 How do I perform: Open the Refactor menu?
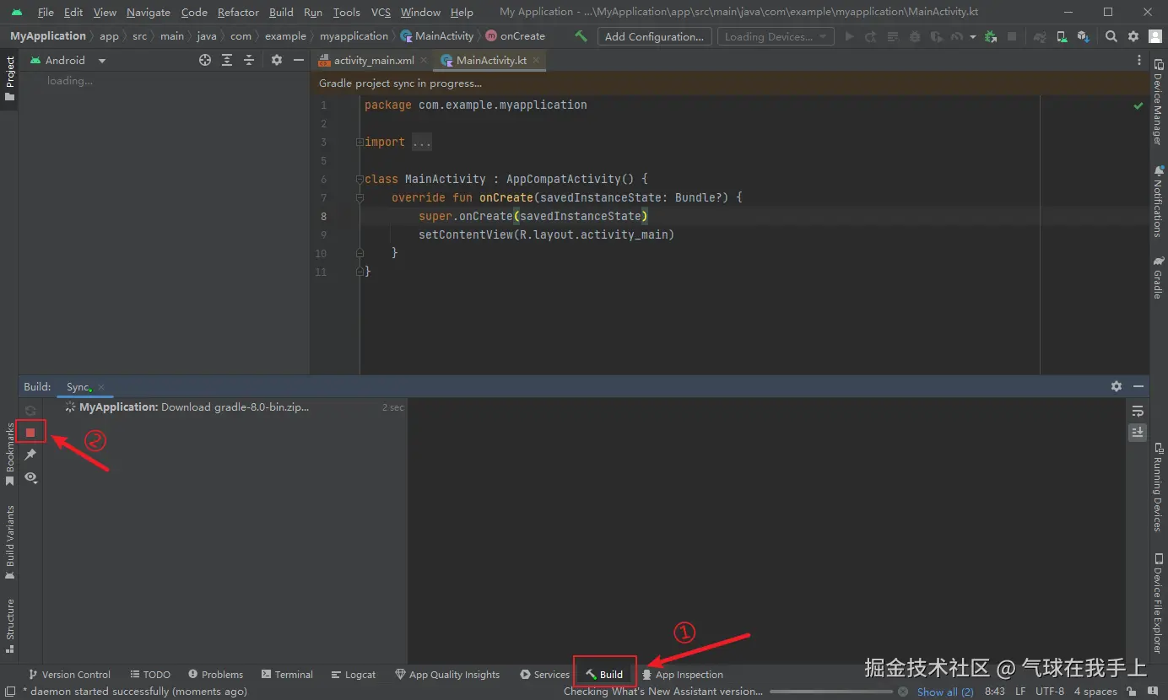(238, 12)
